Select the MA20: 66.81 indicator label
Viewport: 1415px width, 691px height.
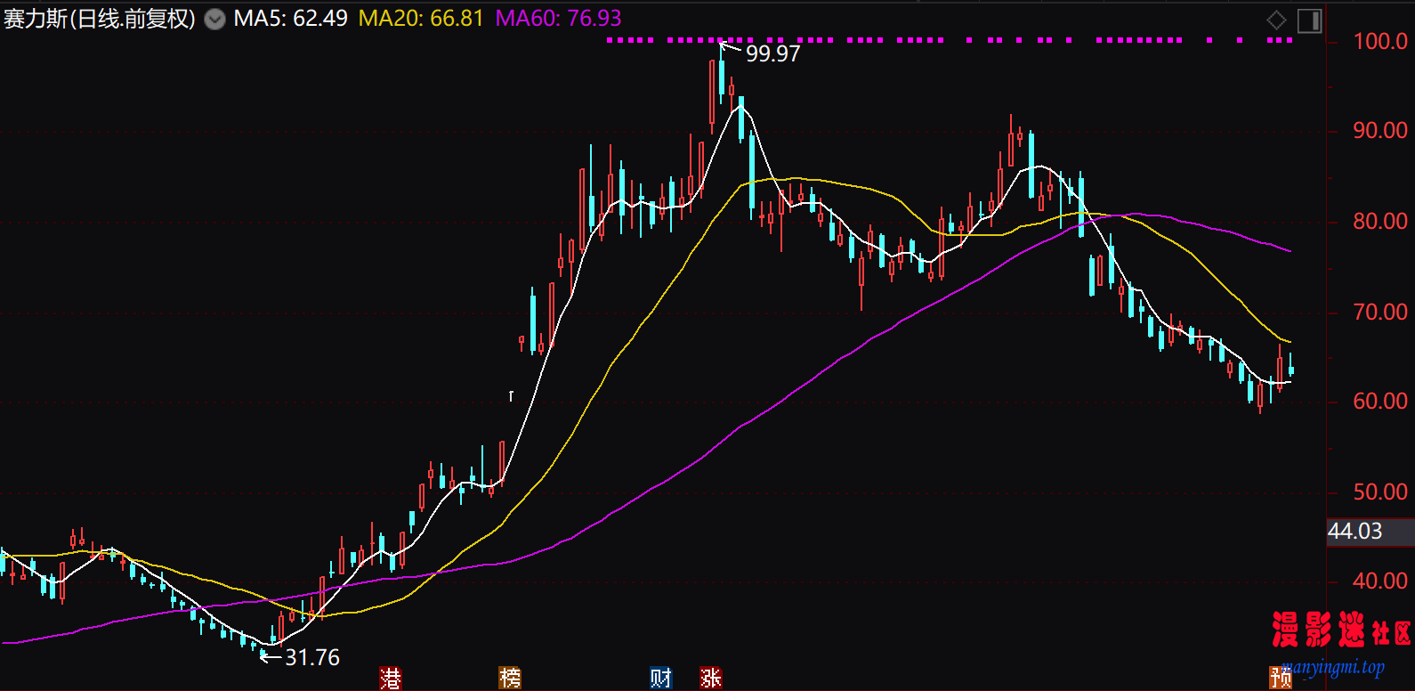pos(421,19)
